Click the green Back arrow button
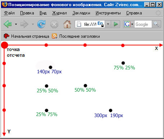 pyautogui.click(x=8, y=24)
